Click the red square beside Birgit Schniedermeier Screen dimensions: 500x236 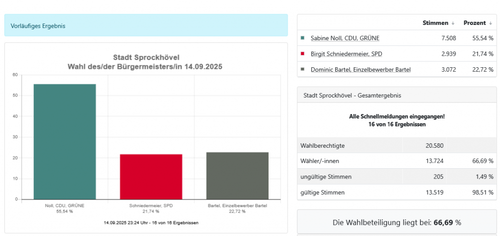[x=303, y=54]
